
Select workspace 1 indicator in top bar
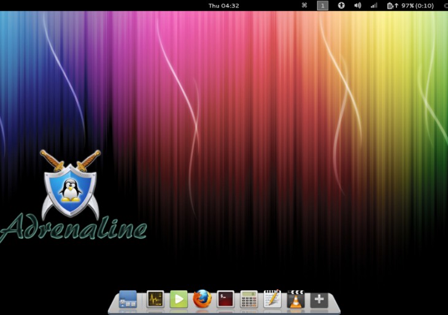tap(322, 6)
